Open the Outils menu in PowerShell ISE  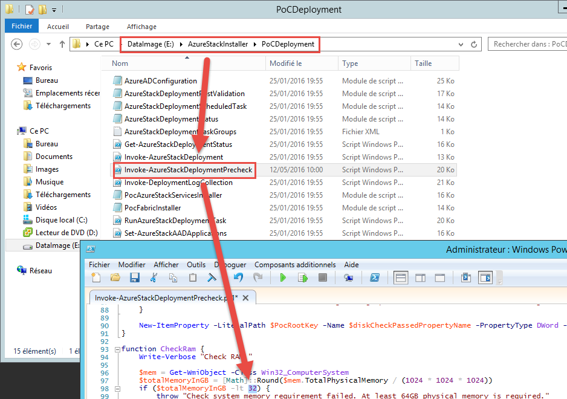[x=196, y=265]
